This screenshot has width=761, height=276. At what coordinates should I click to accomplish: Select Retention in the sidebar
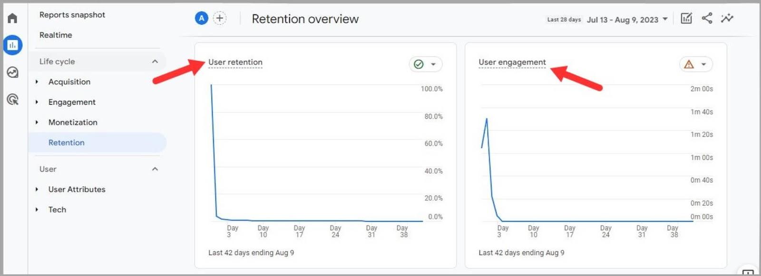(66, 142)
